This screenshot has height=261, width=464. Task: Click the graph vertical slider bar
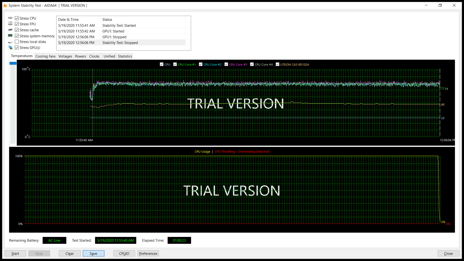click(13, 103)
